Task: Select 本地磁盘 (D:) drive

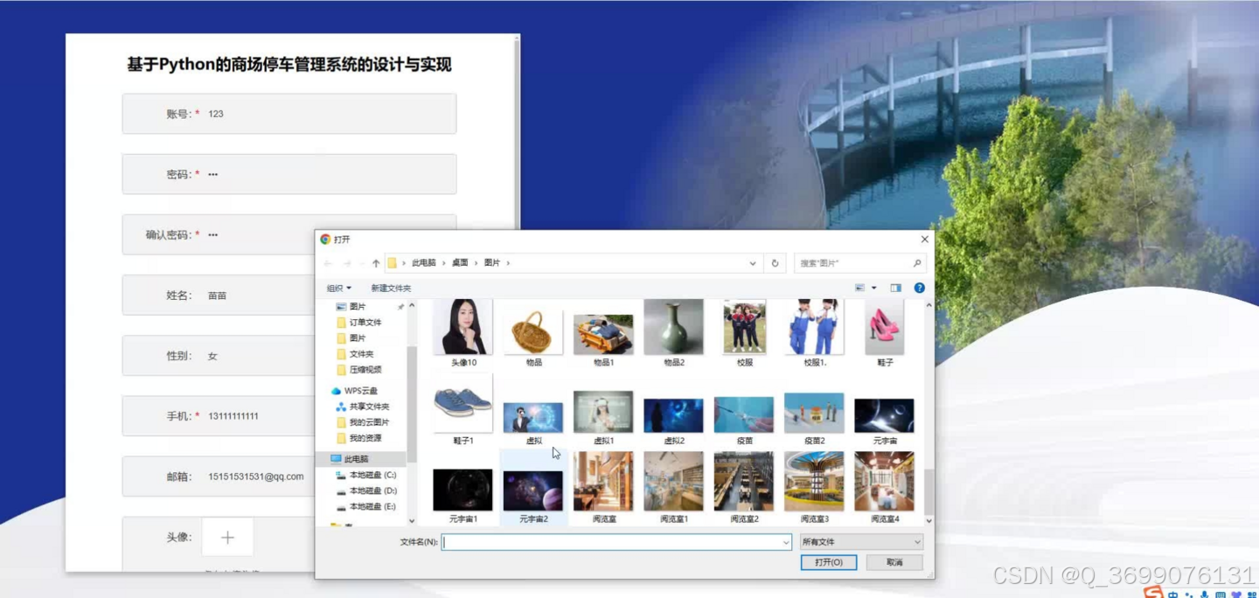Action: click(372, 490)
